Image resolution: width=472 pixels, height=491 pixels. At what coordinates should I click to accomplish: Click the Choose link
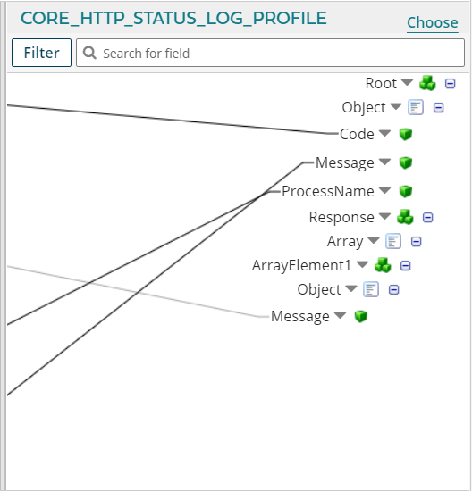pyautogui.click(x=433, y=23)
